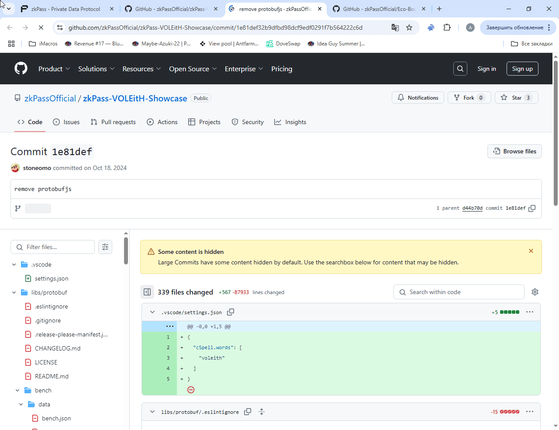This screenshot has width=559, height=430.
Task: Switch to zkPass Private Data Protocol tab
Action: click(66, 9)
